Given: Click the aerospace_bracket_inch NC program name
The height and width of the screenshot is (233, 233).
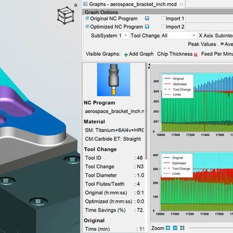Looking at the screenshot, I should coord(115,111).
